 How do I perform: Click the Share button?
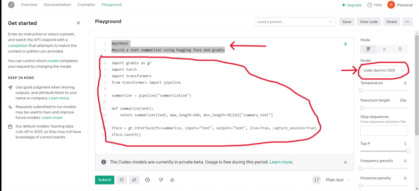[392, 22]
